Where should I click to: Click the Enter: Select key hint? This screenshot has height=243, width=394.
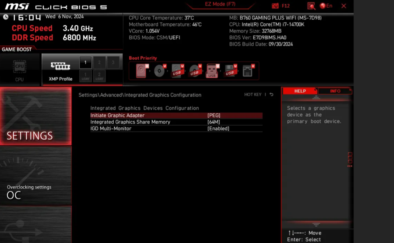(304, 240)
